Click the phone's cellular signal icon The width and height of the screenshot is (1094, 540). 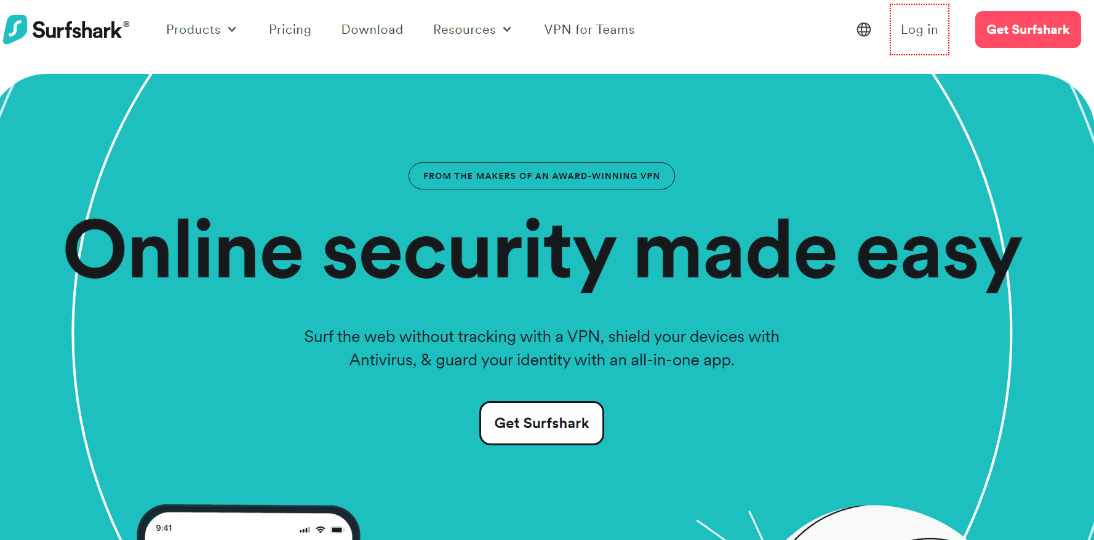[x=305, y=530]
